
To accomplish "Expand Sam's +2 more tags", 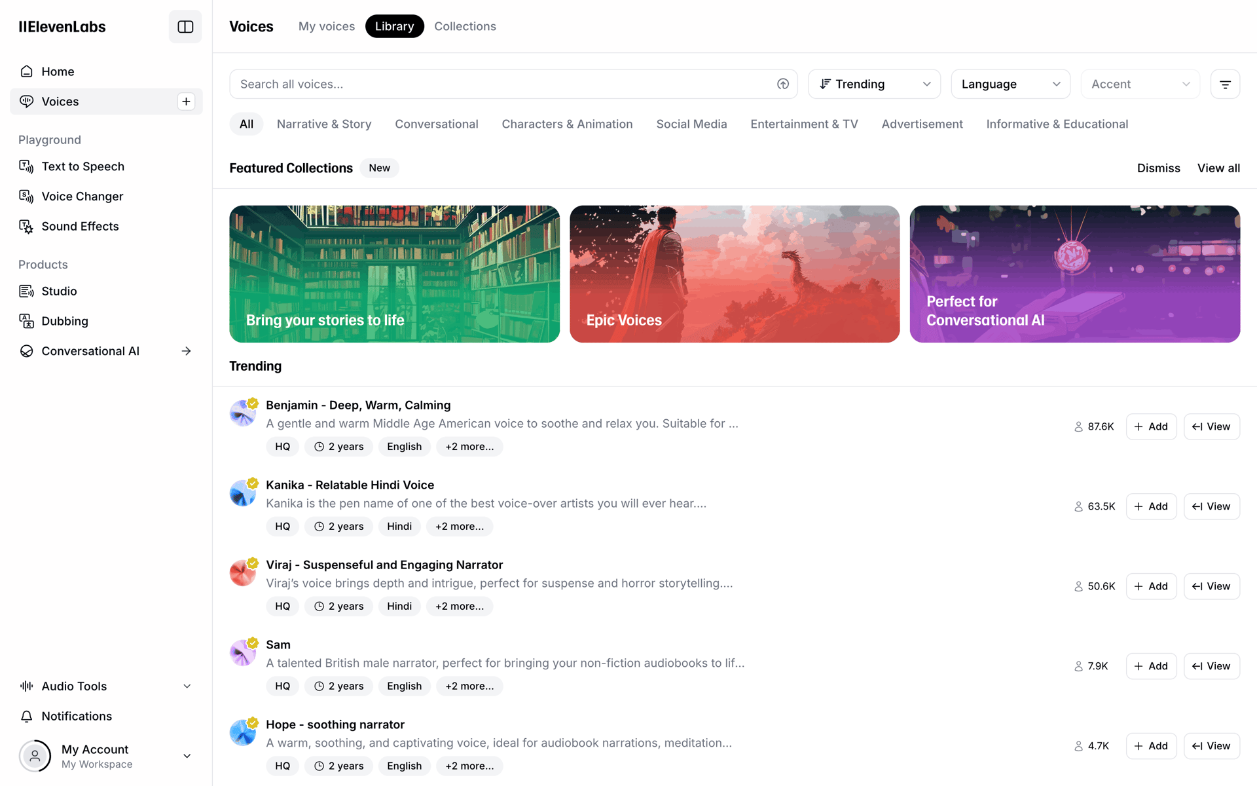I will (x=469, y=686).
